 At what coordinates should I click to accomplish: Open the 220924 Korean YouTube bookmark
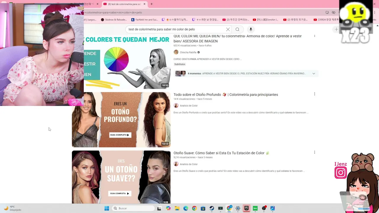click(327, 20)
